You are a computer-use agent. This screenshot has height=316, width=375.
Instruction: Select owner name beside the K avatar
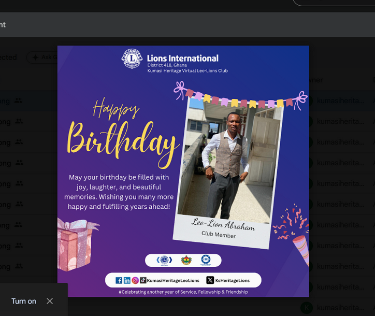coord(341,308)
